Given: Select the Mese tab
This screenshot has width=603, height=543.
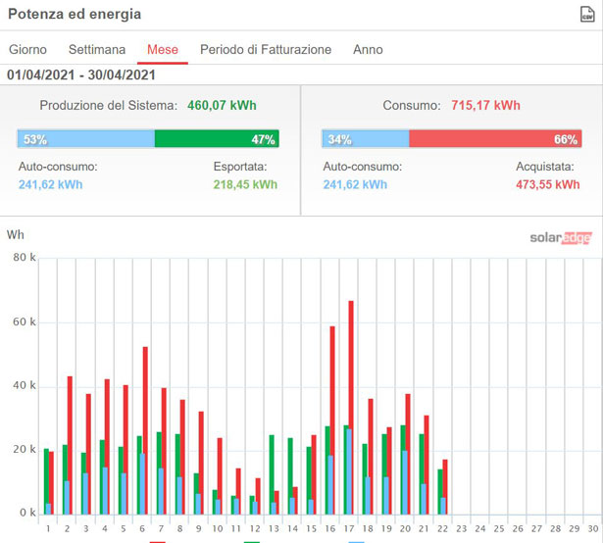Looking at the screenshot, I should click(163, 49).
